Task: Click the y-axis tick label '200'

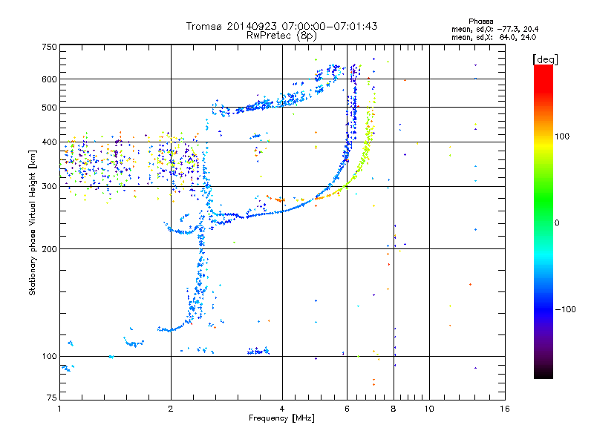Action: (50, 249)
